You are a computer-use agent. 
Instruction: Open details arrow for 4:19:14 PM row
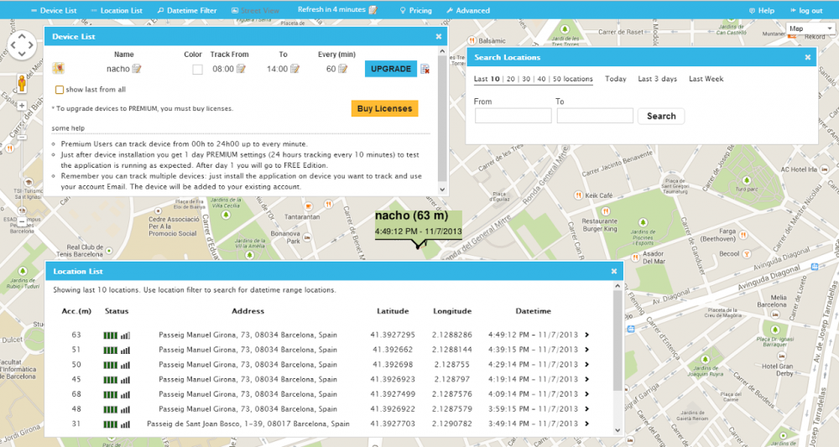(x=587, y=379)
